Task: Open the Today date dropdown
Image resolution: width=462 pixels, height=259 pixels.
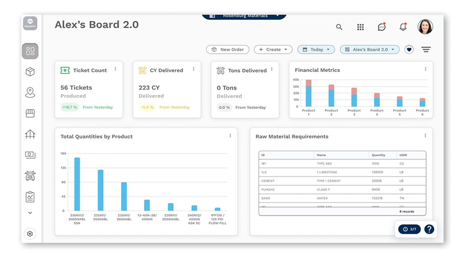Action: [316, 50]
